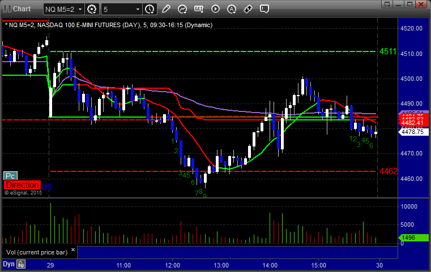Click the 4500.00 price scale label
431x272 pixels.
tap(412, 79)
